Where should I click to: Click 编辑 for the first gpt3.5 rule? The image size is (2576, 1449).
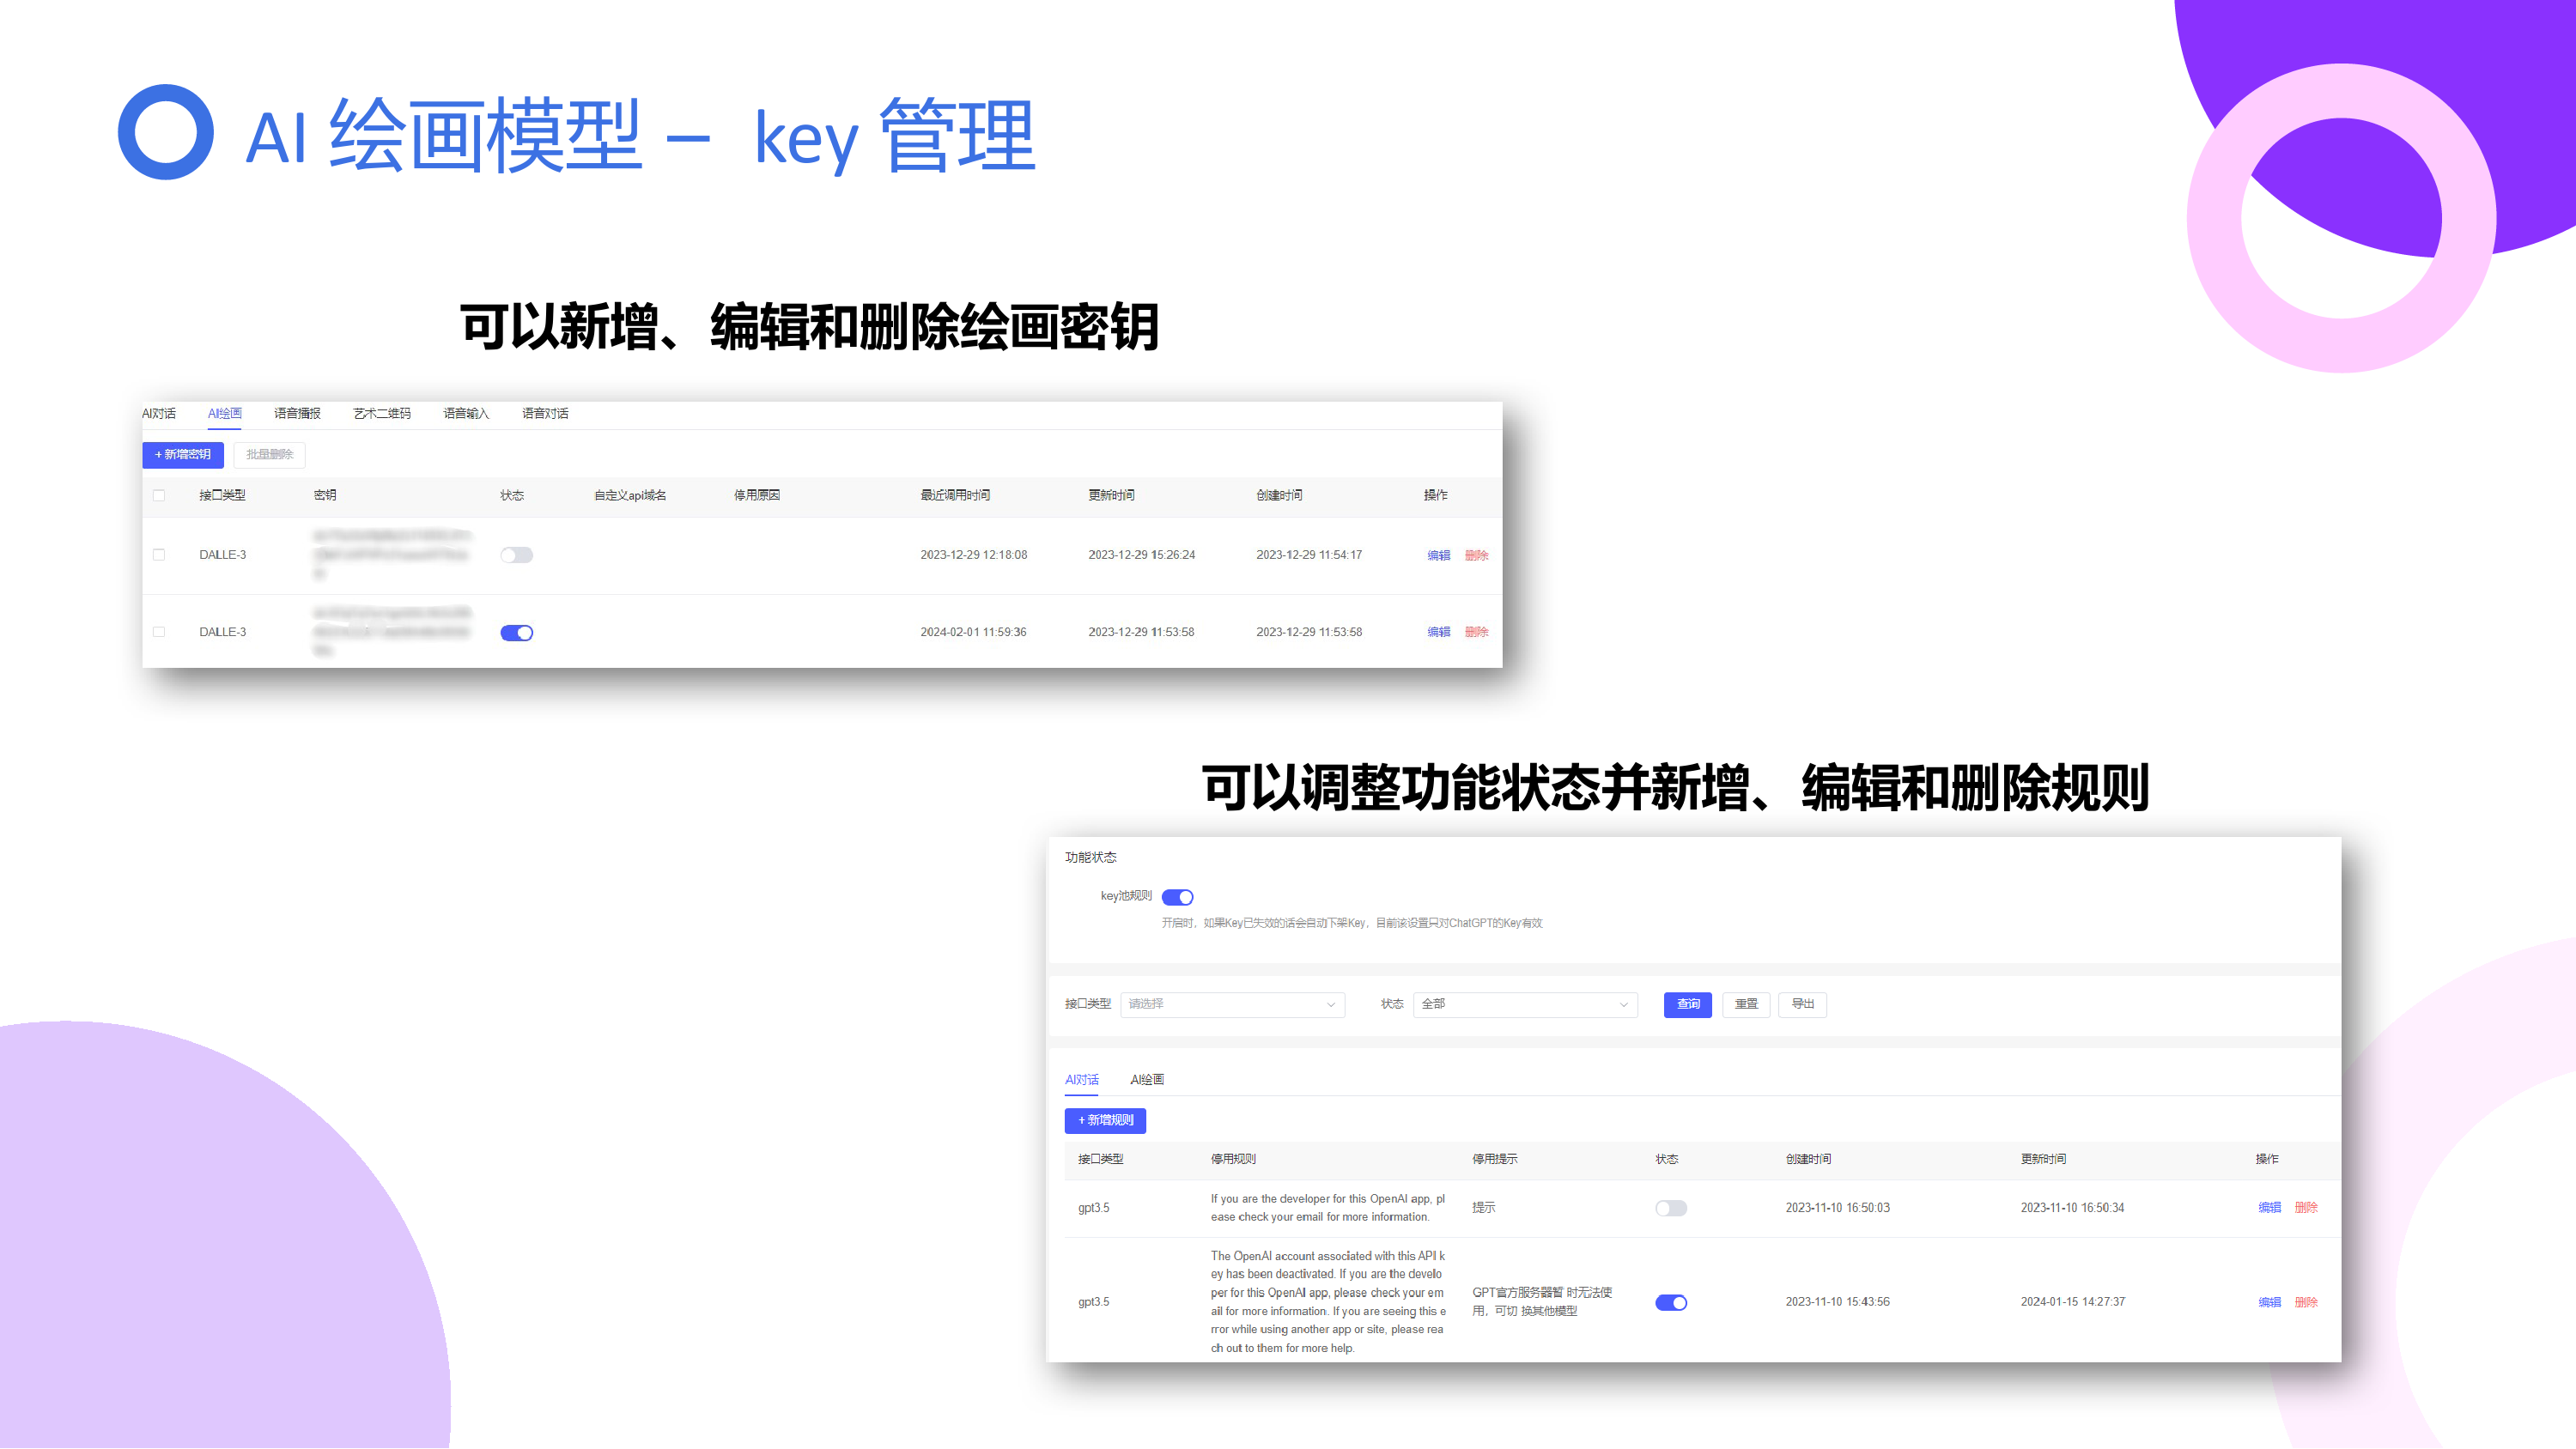tap(2269, 1208)
